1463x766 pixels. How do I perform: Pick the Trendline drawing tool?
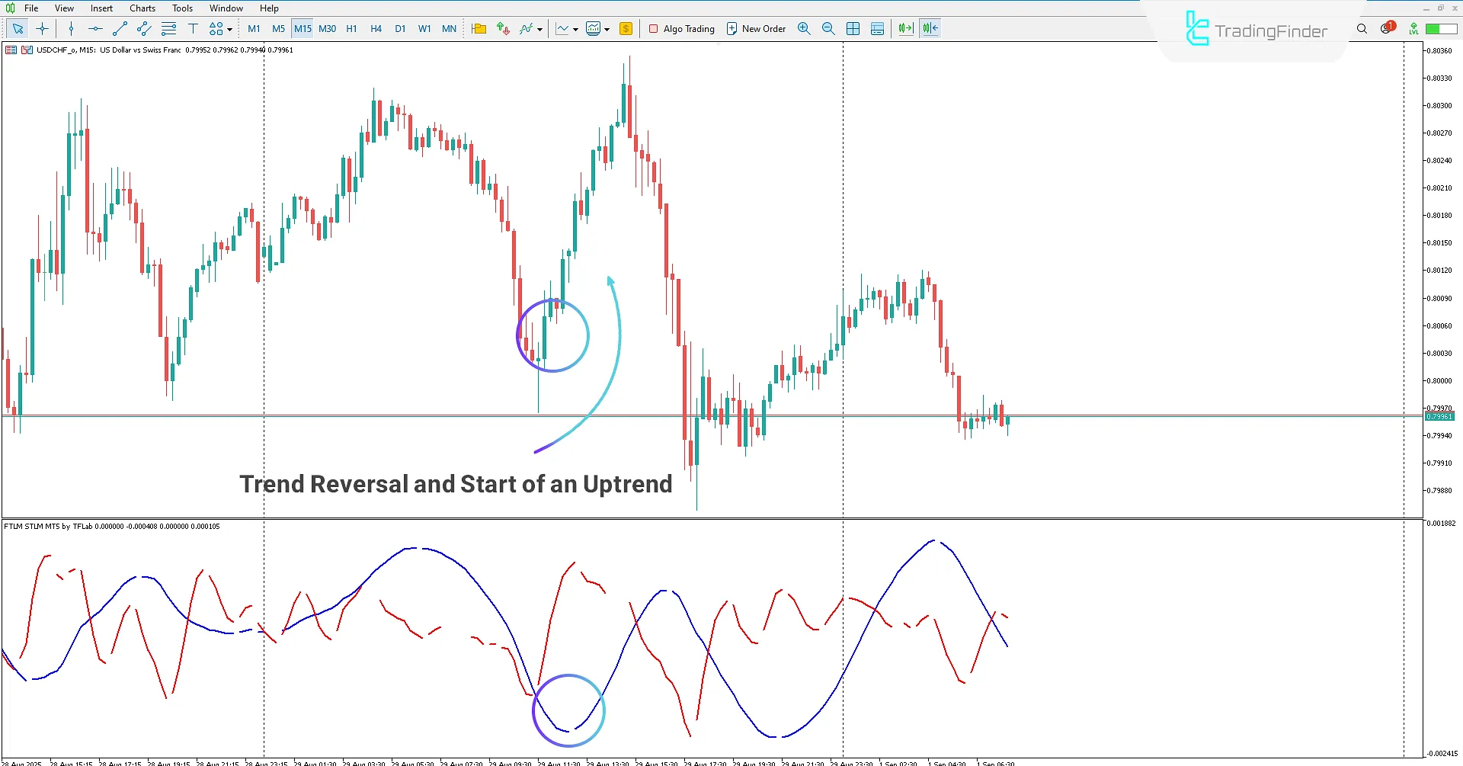(x=120, y=29)
